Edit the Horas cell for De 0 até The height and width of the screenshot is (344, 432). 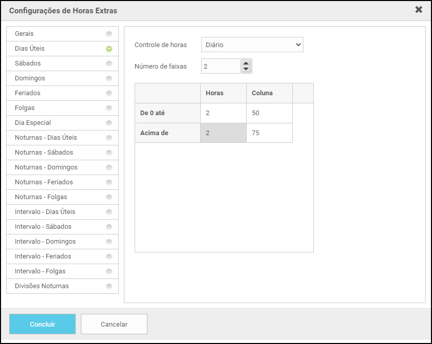tap(223, 113)
